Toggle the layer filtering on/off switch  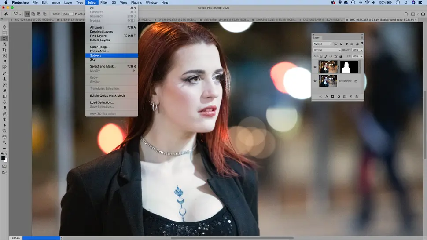pyautogui.click(x=362, y=44)
